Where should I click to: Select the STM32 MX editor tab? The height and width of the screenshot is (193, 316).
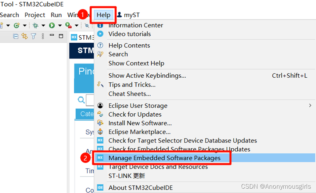[83, 37]
